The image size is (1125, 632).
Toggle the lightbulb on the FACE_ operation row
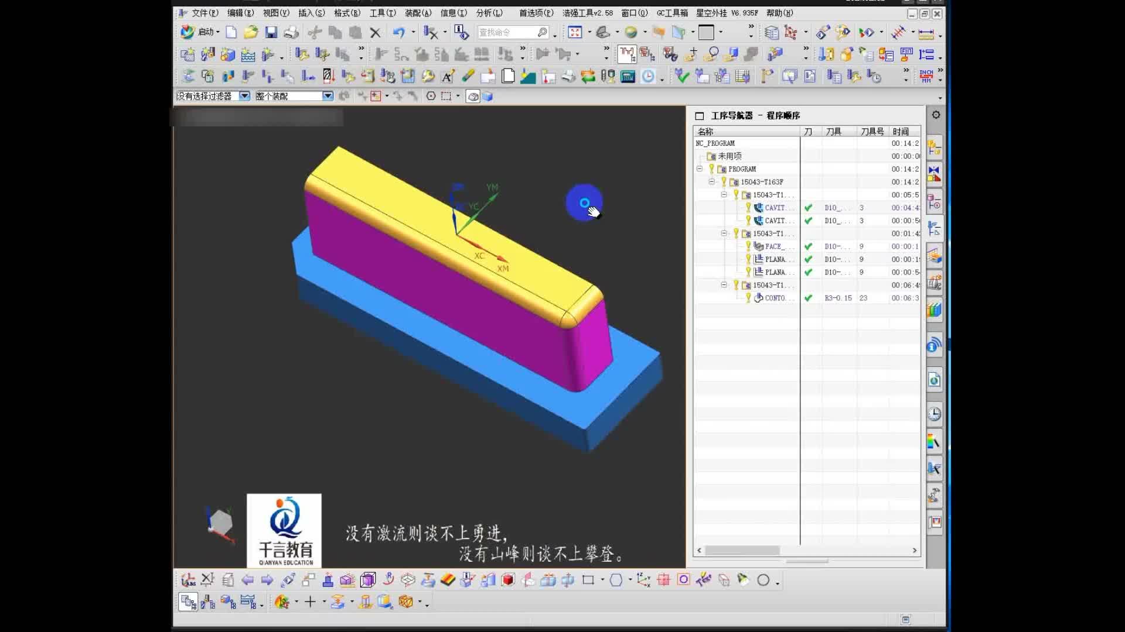[x=748, y=246]
